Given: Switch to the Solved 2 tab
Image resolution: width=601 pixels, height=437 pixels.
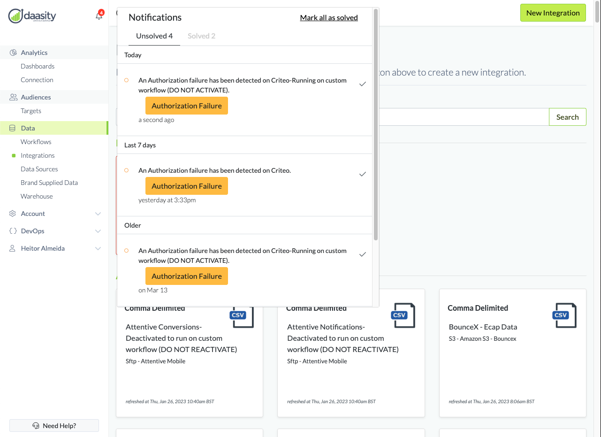Looking at the screenshot, I should point(201,36).
